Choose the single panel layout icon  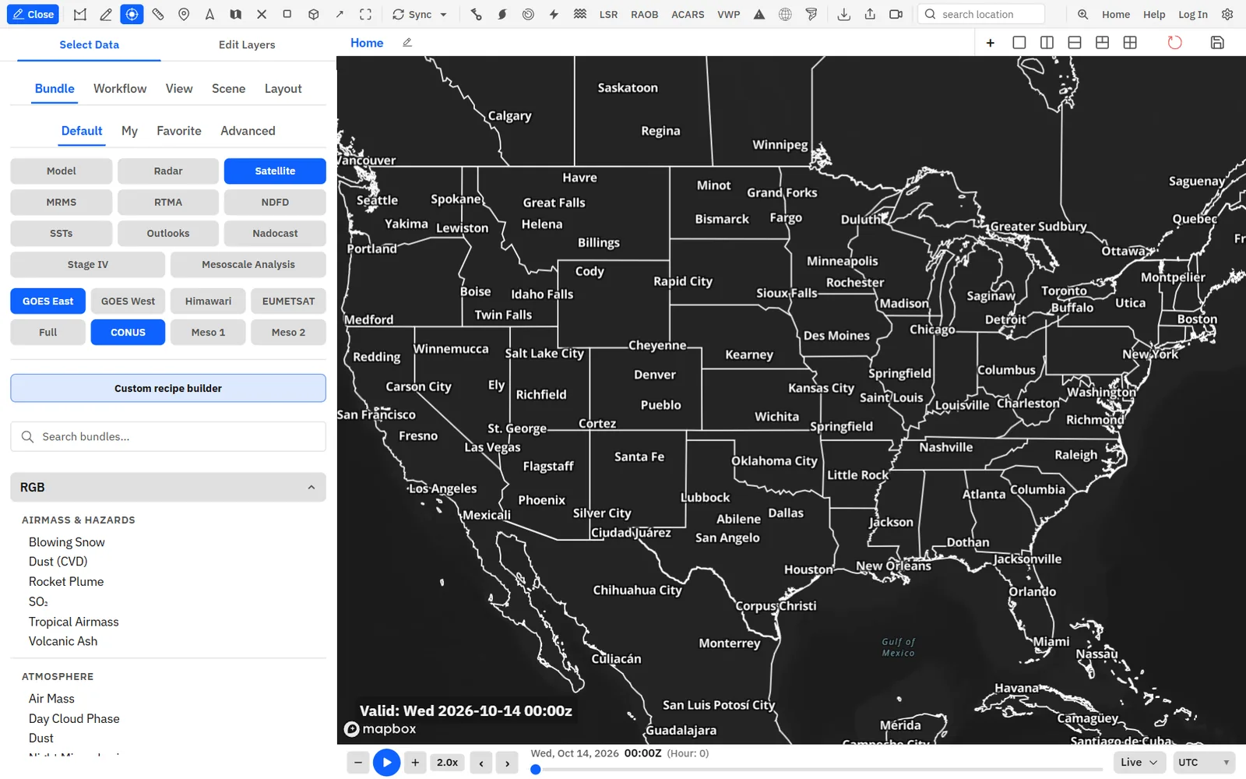point(1019,42)
